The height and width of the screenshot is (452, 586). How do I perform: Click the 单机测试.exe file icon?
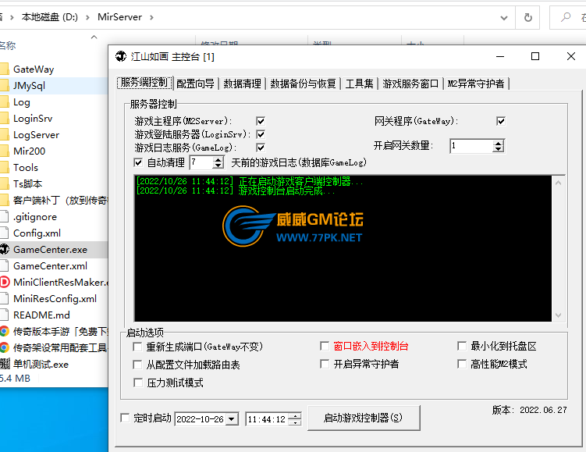[x=5, y=364]
